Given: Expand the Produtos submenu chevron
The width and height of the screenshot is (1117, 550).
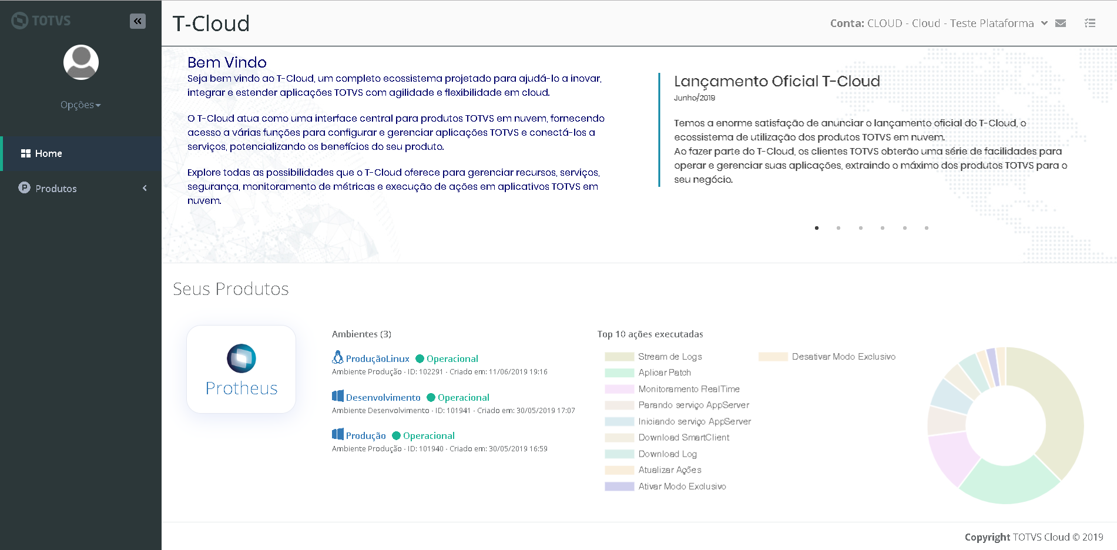Looking at the screenshot, I should [x=145, y=188].
